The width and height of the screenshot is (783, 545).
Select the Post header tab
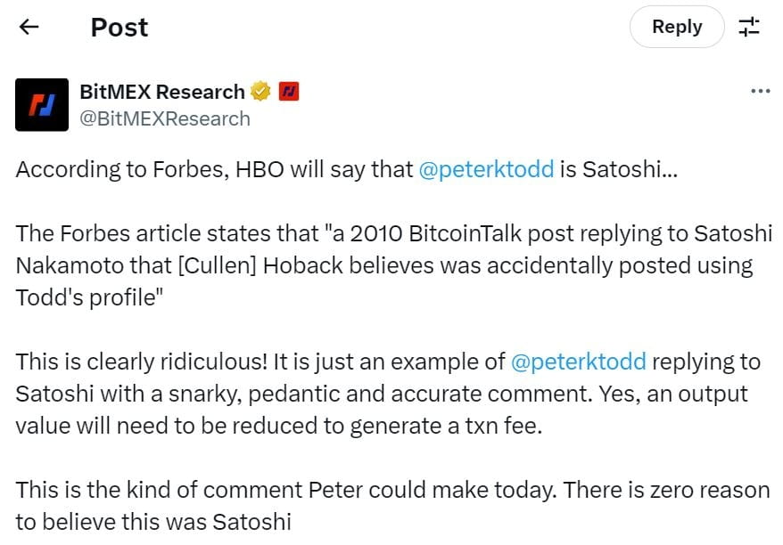(x=119, y=27)
